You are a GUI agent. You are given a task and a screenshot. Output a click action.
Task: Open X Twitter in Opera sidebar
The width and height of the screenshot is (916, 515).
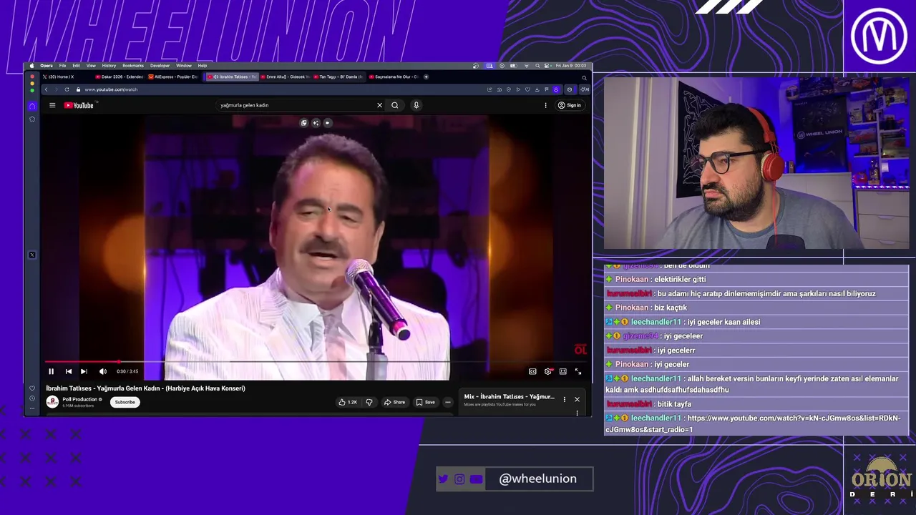[x=32, y=255]
